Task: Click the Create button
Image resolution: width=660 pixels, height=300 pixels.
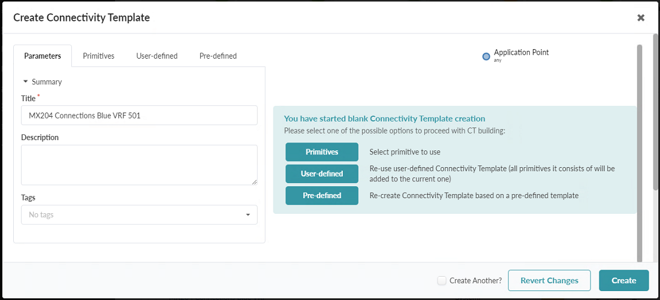Action: click(623, 280)
